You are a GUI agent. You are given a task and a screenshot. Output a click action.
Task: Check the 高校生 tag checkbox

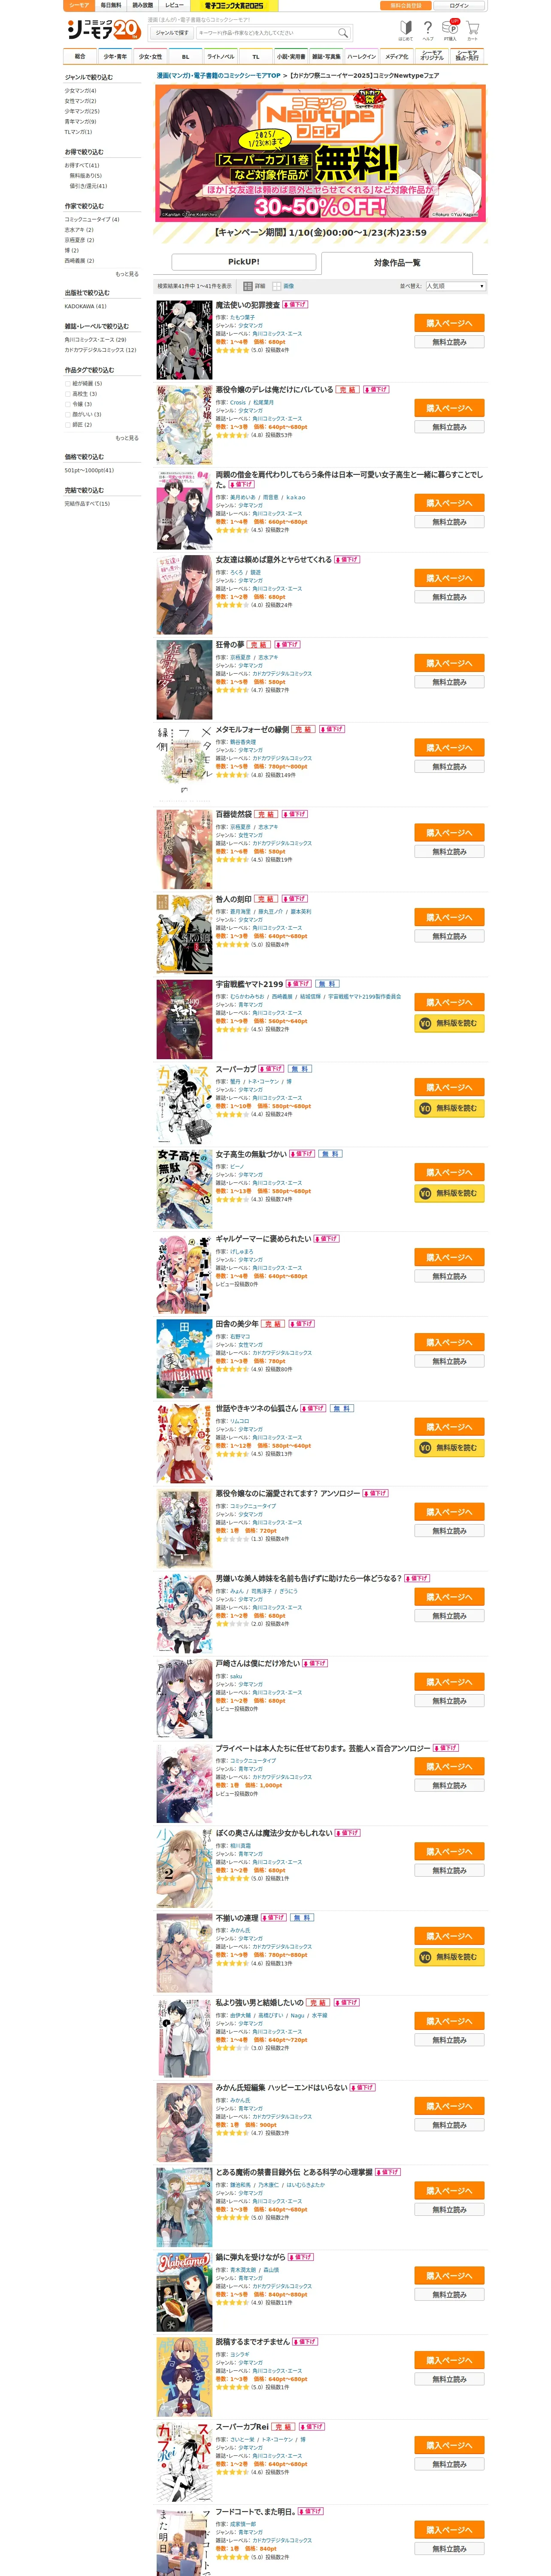coord(68,394)
